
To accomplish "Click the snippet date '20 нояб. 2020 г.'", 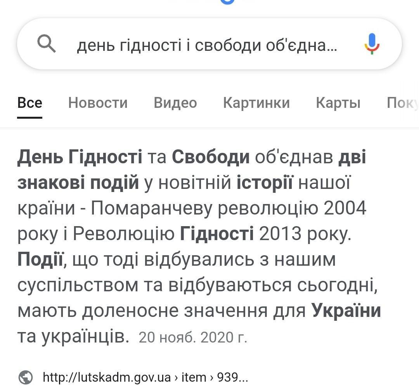I will (193, 337).
